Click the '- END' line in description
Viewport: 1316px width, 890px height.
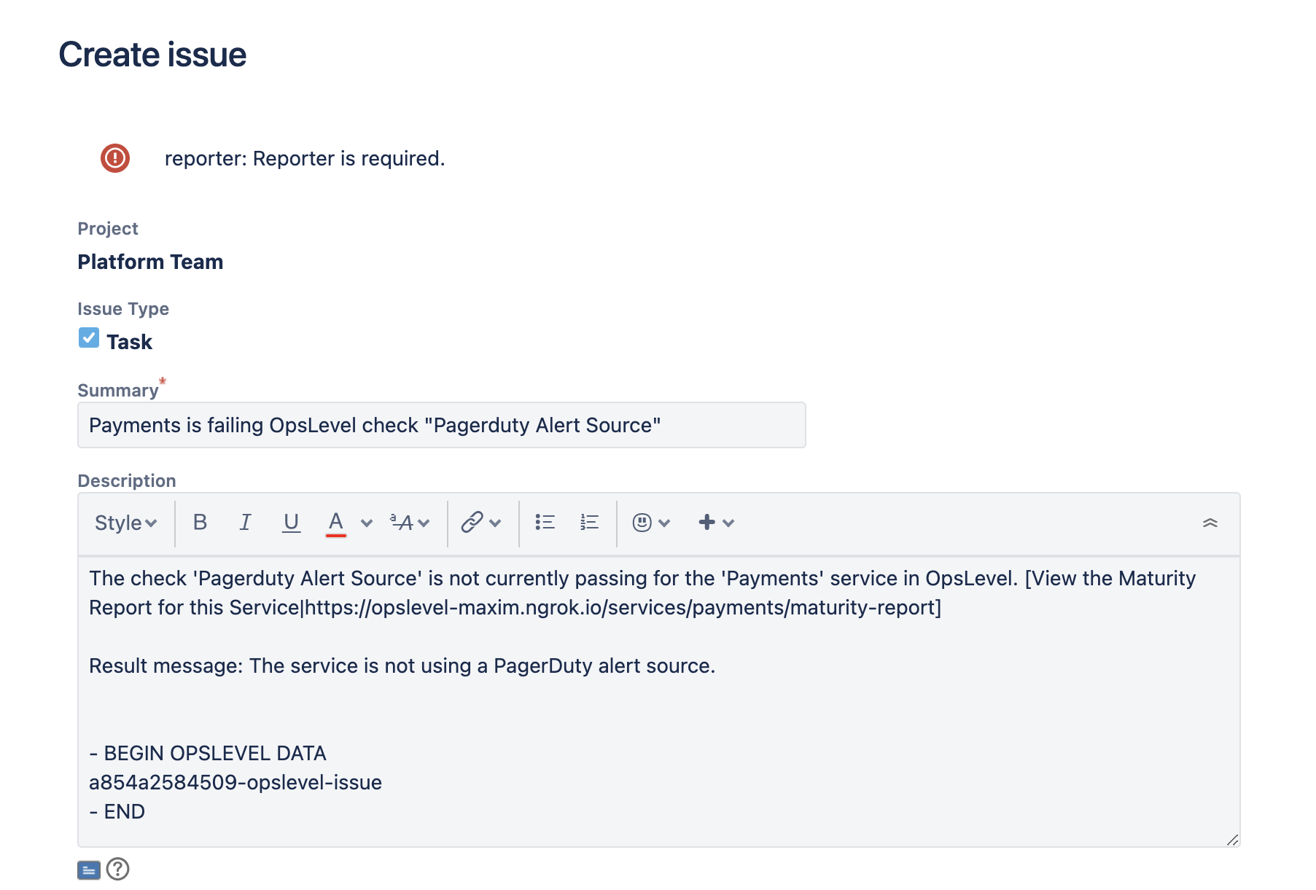coord(117,811)
